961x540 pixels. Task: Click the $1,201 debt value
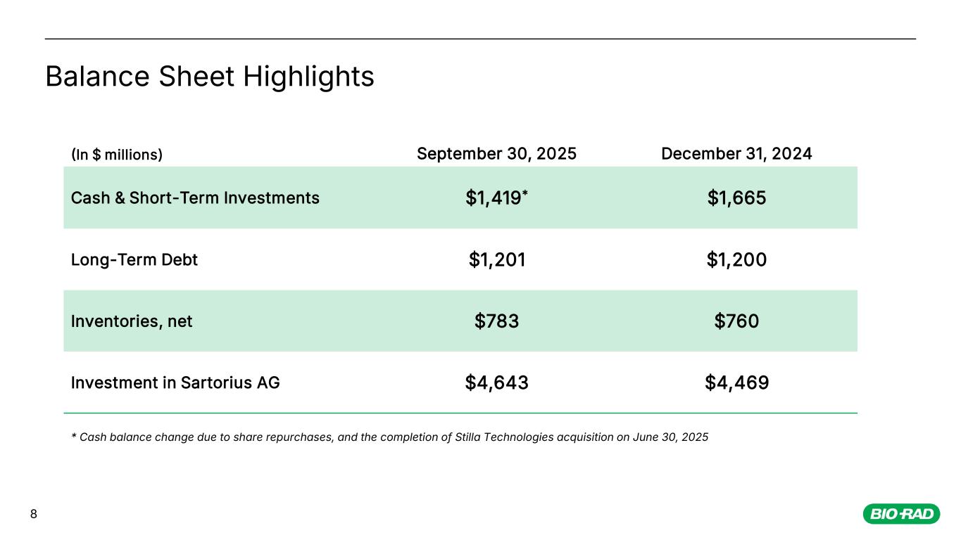(x=497, y=260)
